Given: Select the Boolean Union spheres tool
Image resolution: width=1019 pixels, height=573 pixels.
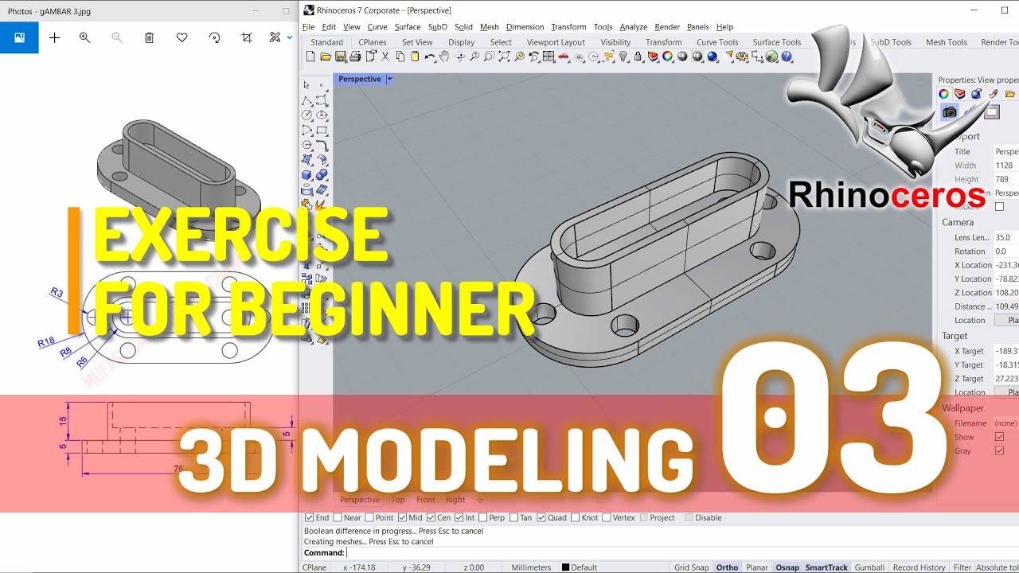Looking at the screenshot, I should (x=322, y=174).
